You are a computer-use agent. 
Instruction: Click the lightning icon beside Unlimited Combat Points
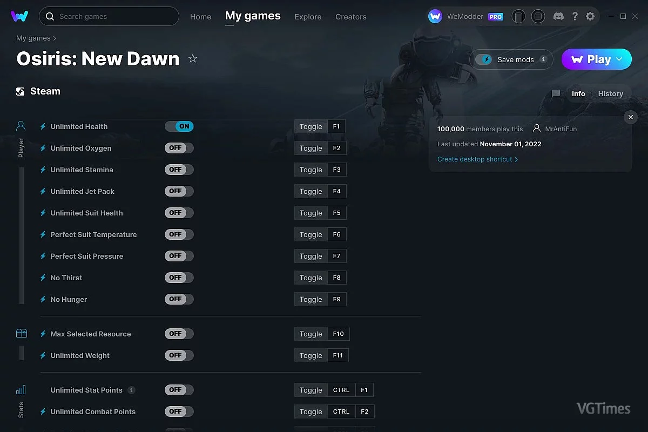[x=43, y=411]
